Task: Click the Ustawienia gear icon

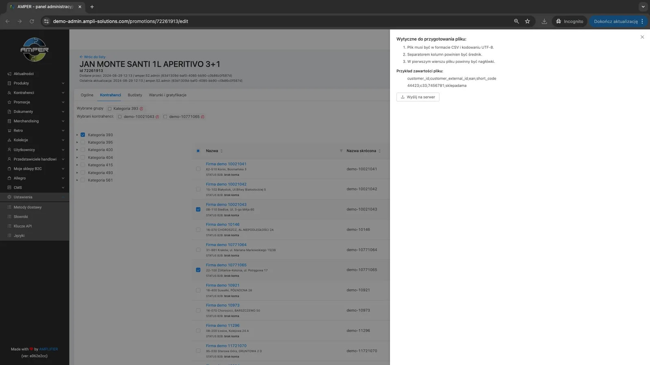Action: (9, 197)
